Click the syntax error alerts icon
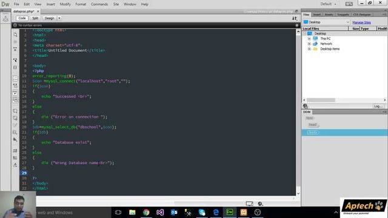The width and height of the screenshot is (388, 218). 15,100
